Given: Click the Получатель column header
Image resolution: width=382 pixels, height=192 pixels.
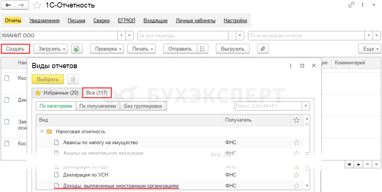Looking at the screenshot, I should [256, 120].
